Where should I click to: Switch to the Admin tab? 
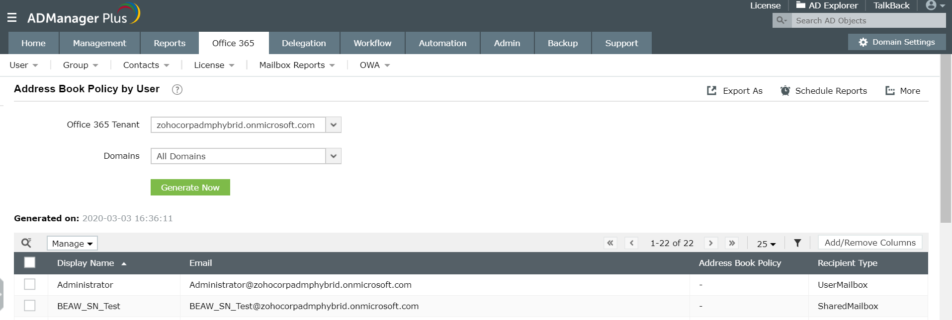click(508, 43)
